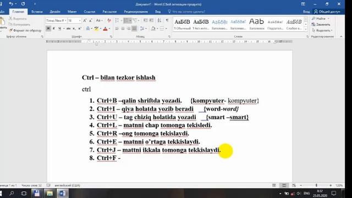The width and height of the screenshot is (352, 198).
Task: Sort text A-Z icon
Action: [159, 20]
